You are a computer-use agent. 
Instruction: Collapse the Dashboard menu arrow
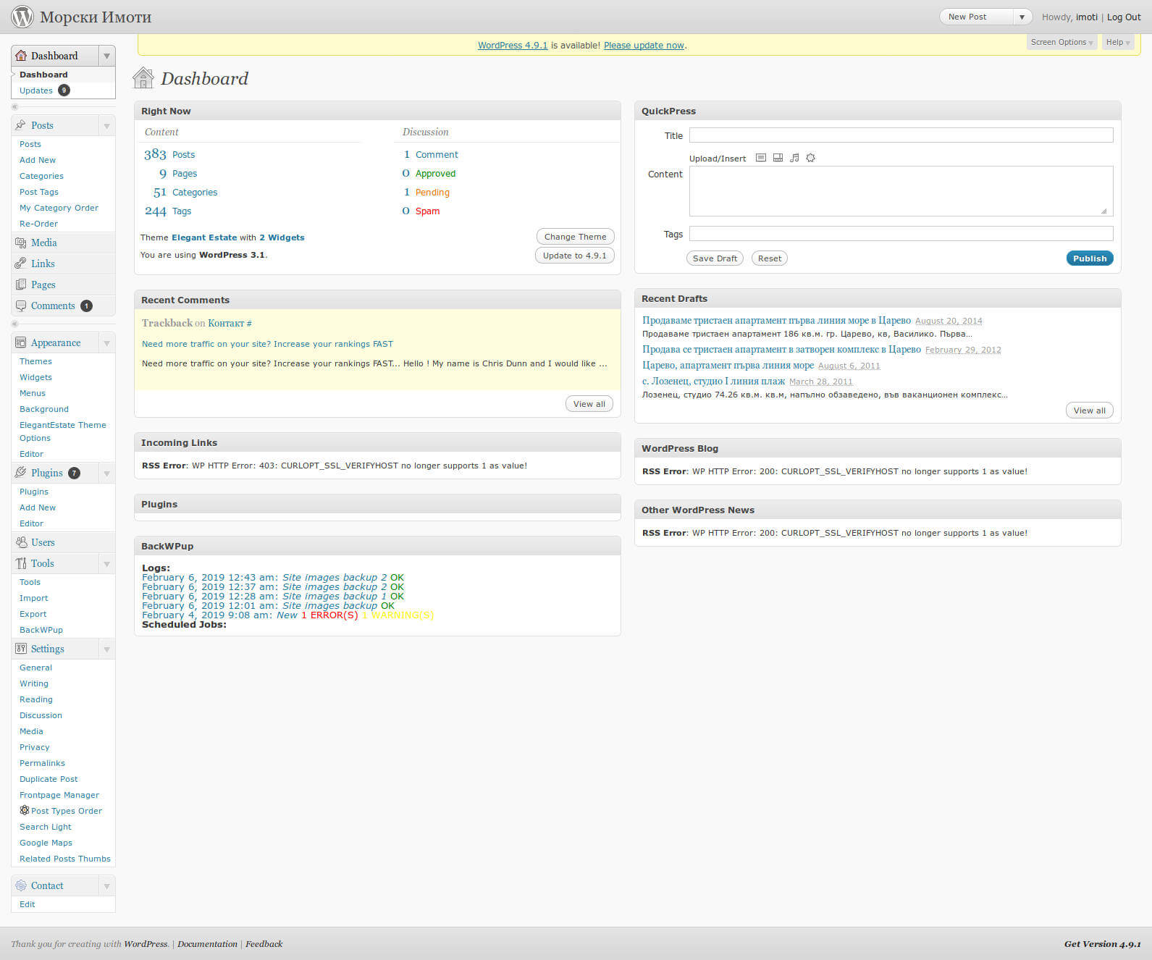click(107, 56)
